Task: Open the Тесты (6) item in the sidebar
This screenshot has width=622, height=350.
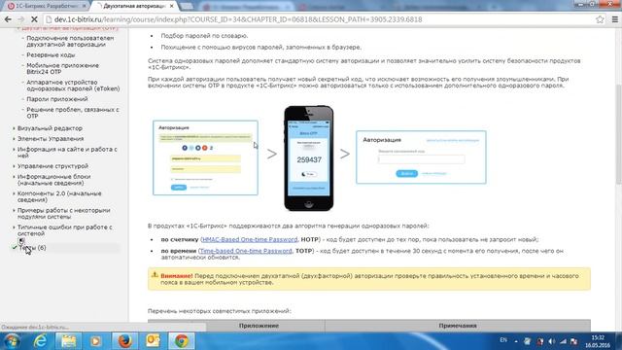Action: (x=32, y=247)
